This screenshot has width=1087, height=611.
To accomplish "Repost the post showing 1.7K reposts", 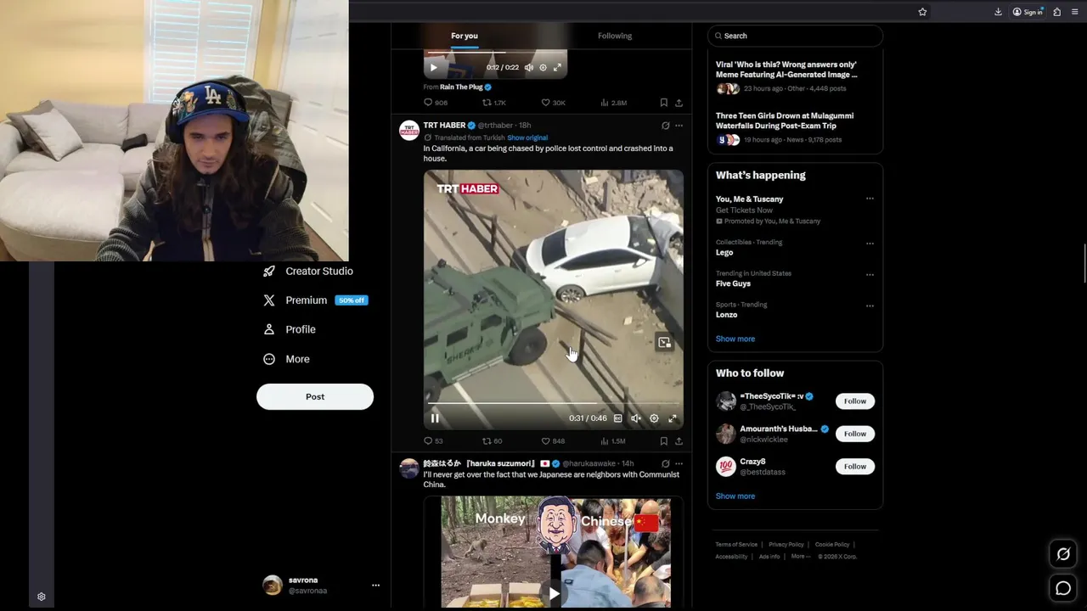I will coord(493,103).
